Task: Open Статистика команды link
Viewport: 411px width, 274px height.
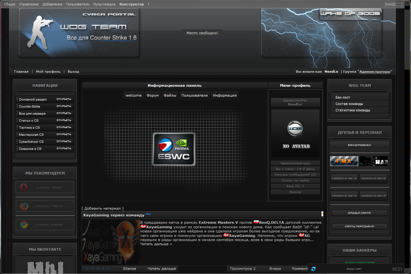Action: click(353, 110)
